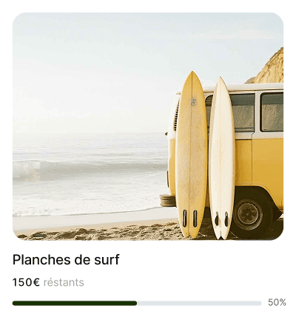The width and height of the screenshot is (296, 322).
Task: Click the van's rear side window
Action: (x=272, y=112)
